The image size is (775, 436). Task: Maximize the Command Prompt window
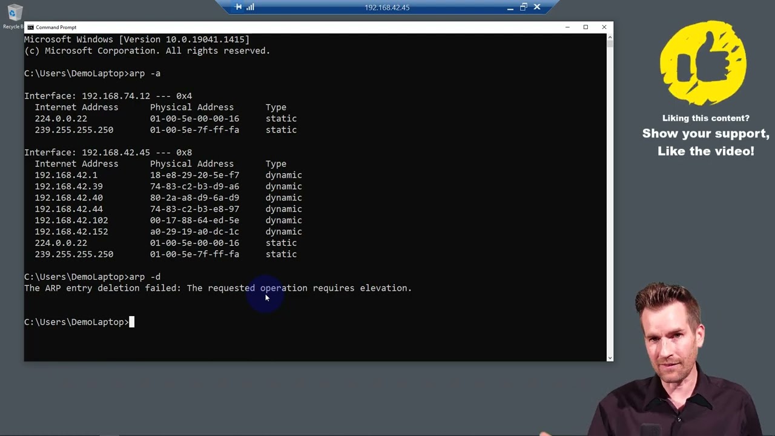(x=585, y=27)
